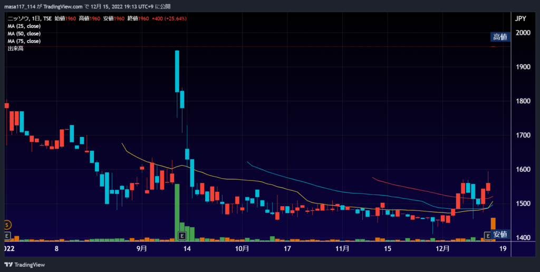Click the 1600 price axis label
The width and height of the screenshot is (540, 272).
523,169
